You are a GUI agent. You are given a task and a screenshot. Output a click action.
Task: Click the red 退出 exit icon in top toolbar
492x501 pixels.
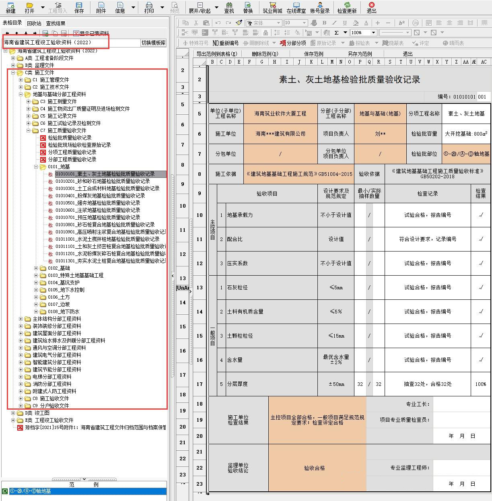[x=371, y=7]
